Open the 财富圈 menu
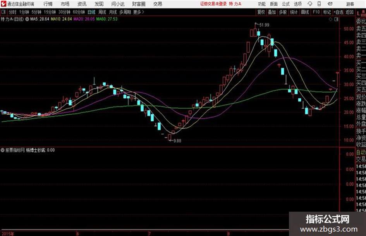366x236 pixels. [139, 4]
